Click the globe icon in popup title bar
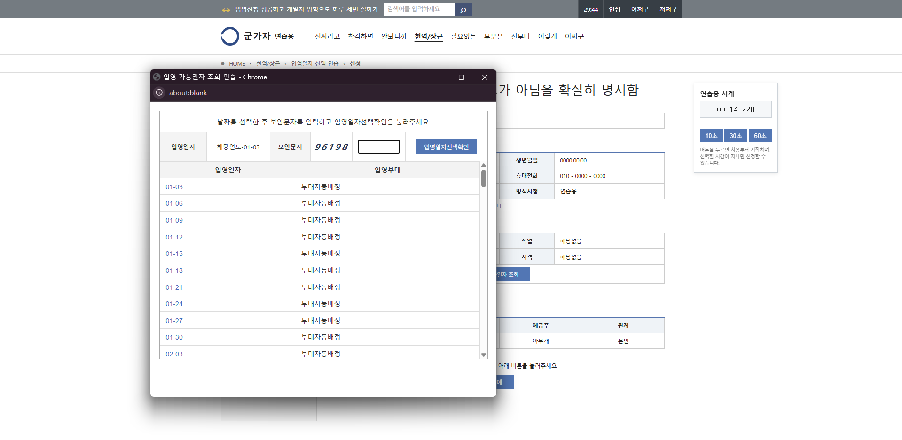902x440 pixels. coord(157,77)
